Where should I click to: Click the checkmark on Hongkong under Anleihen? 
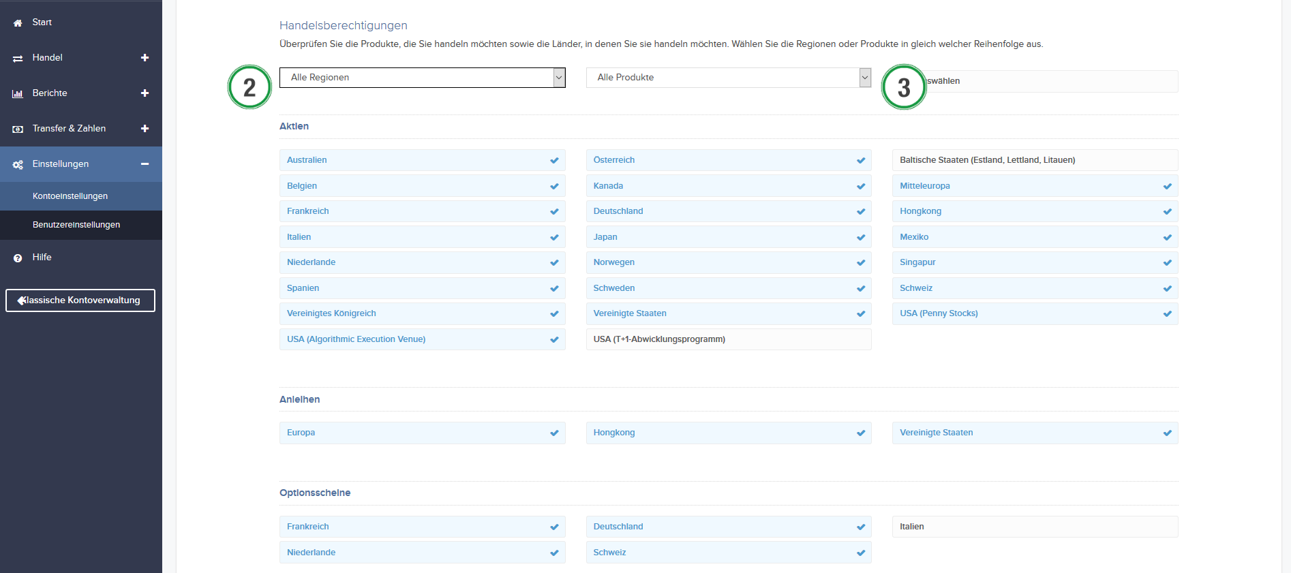[x=861, y=433]
